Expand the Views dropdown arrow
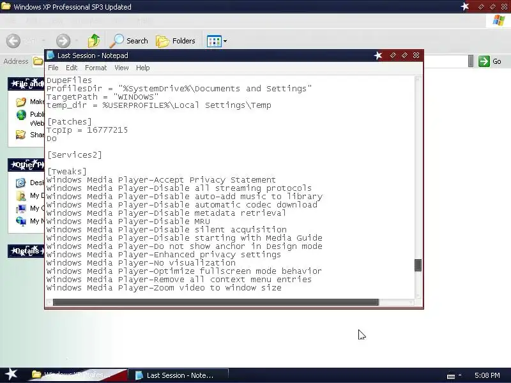The width and height of the screenshot is (511, 383). 225,41
